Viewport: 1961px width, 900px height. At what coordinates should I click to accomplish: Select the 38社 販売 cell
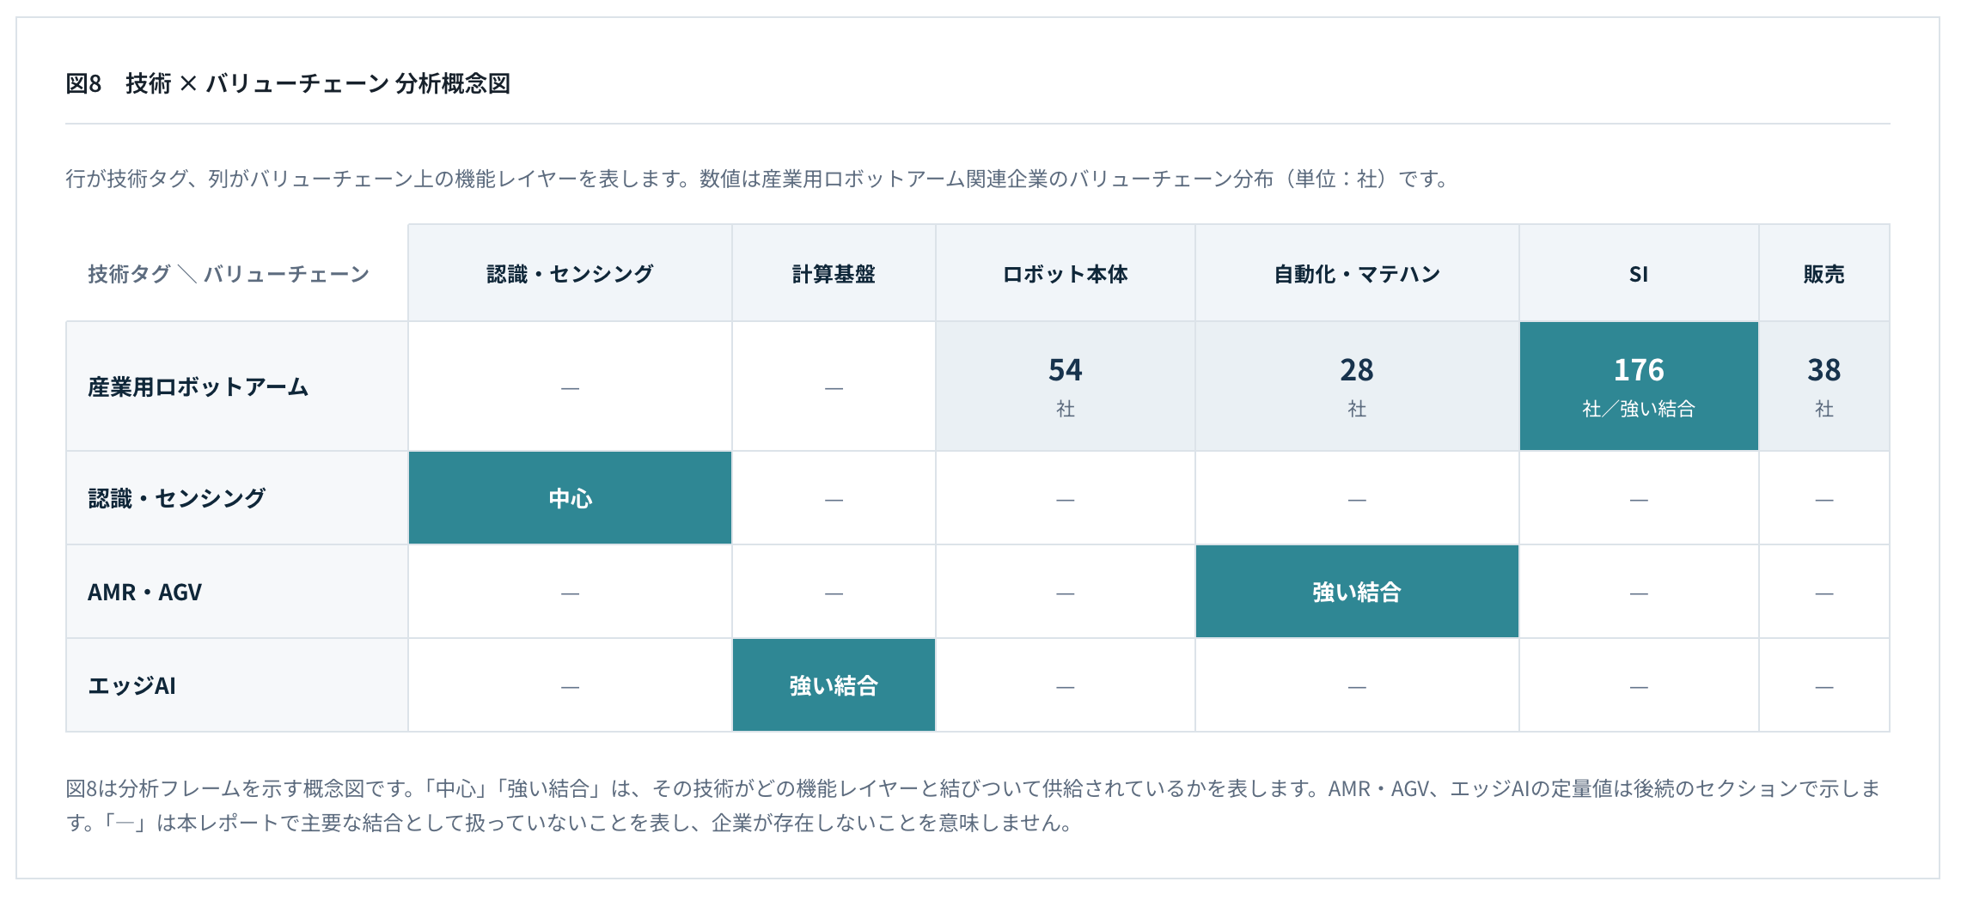pos(1824,386)
